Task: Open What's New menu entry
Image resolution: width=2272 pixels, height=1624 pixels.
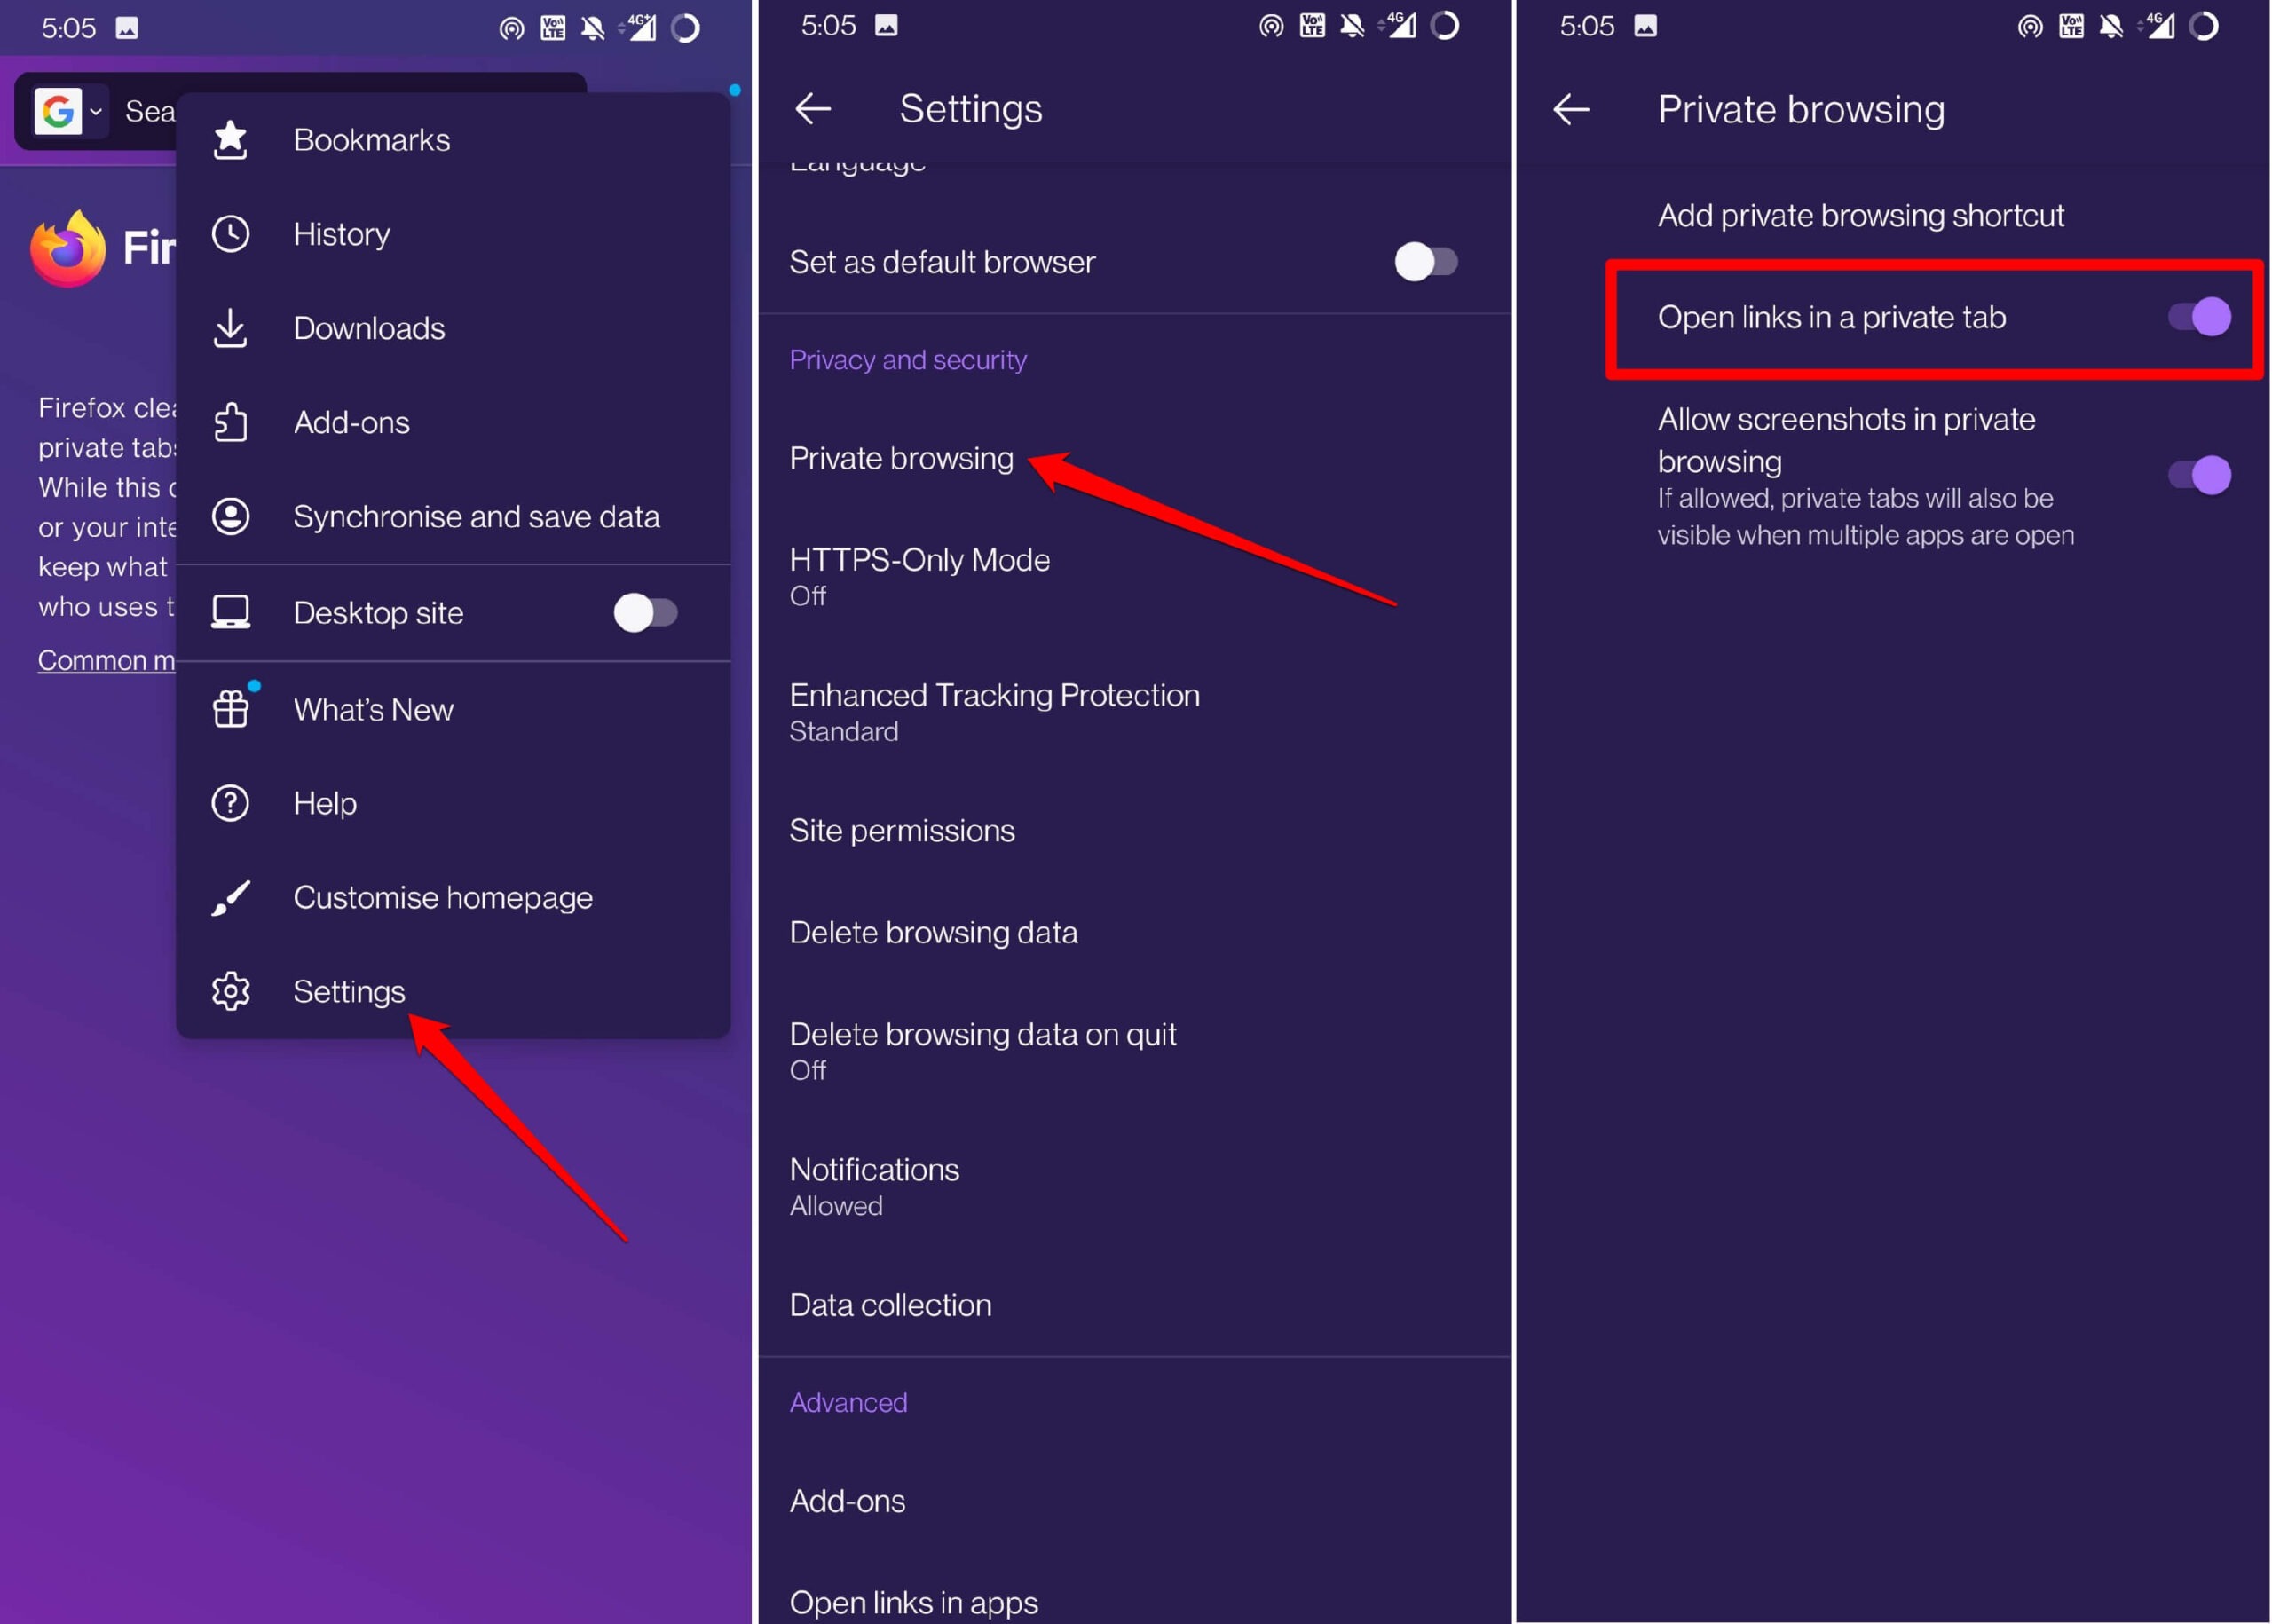Action: click(453, 709)
